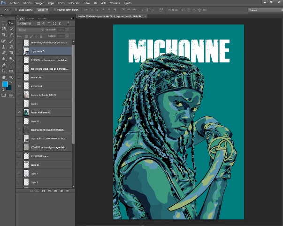Swap foreground and background colors
The width and height of the screenshot is (283, 226).
click(x=11, y=82)
